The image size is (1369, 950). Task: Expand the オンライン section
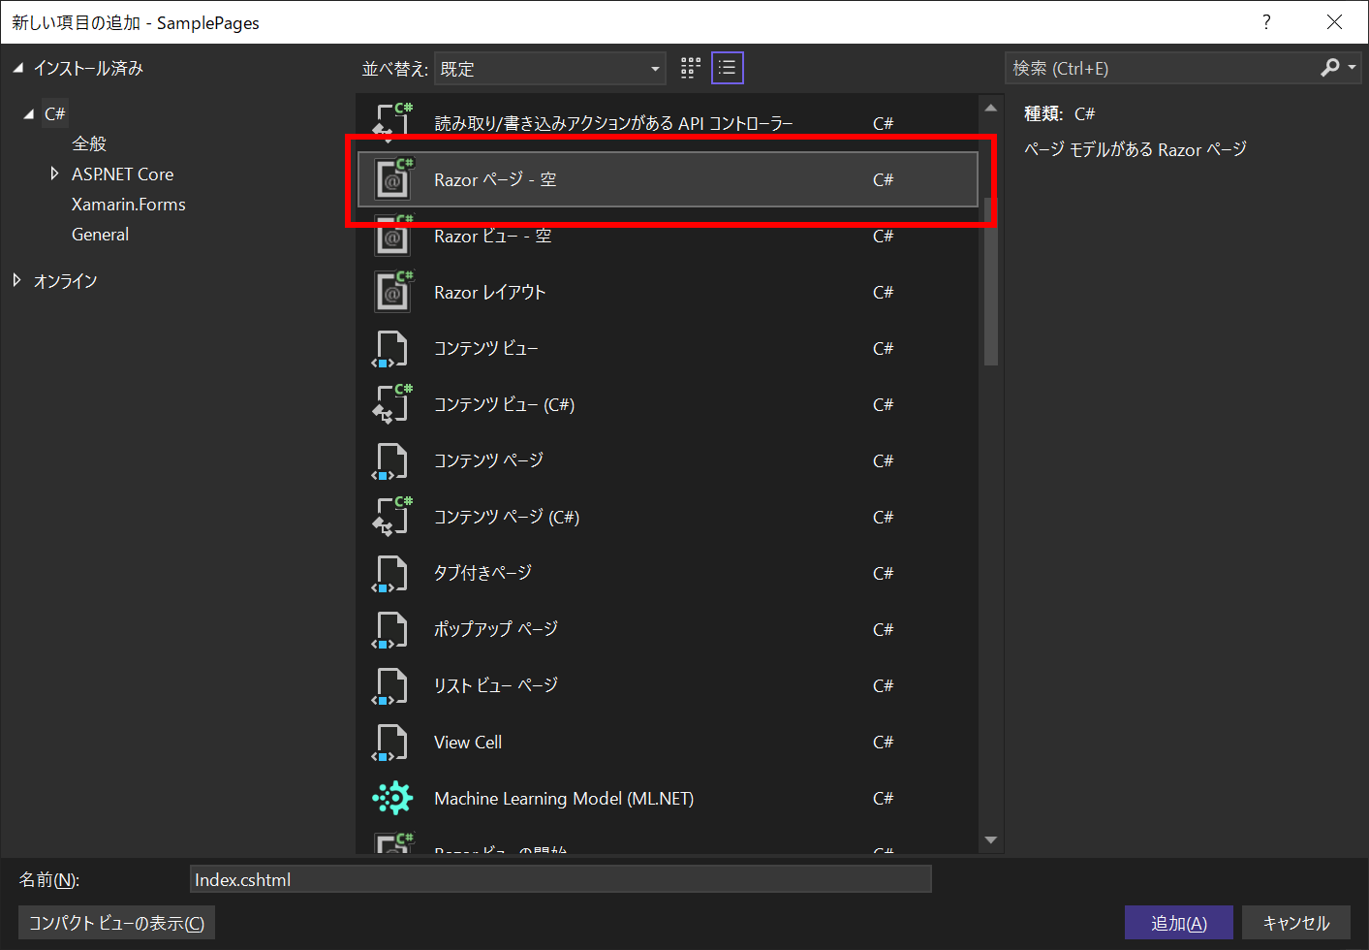(16, 280)
